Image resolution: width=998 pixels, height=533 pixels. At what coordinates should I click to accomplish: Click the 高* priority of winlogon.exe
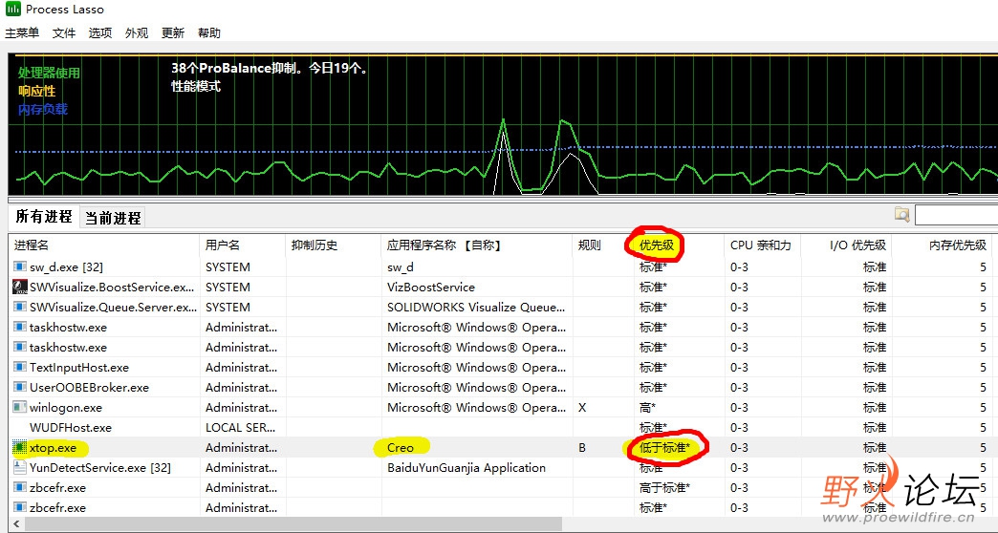(647, 408)
